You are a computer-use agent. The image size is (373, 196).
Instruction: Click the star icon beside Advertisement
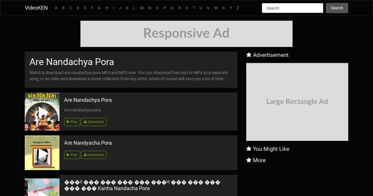[249, 55]
